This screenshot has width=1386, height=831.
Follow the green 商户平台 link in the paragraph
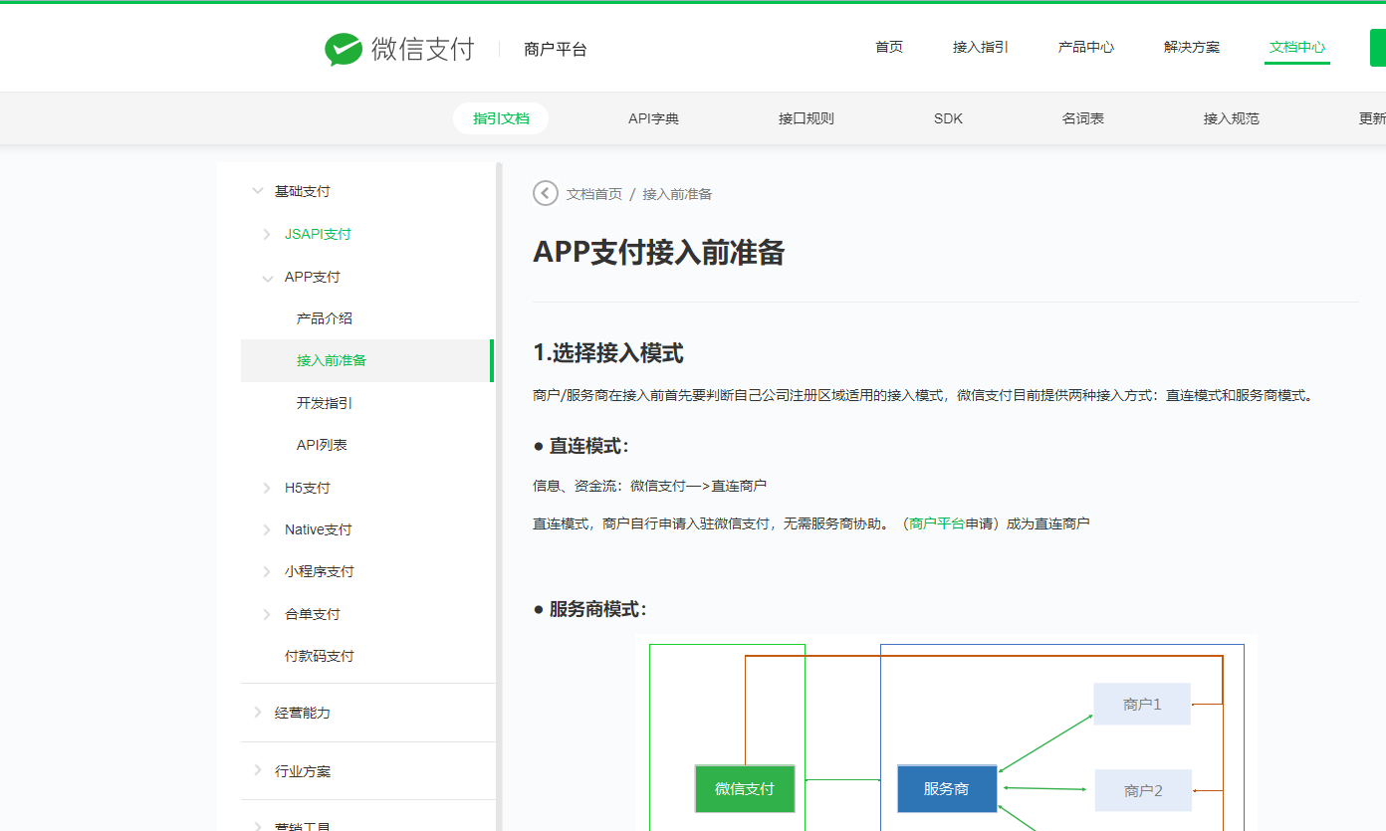click(937, 522)
